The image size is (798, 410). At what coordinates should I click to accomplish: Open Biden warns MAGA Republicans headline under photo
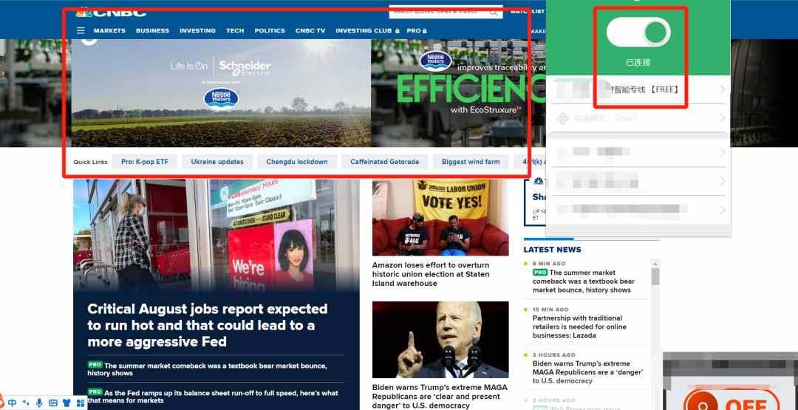[440, 396]
